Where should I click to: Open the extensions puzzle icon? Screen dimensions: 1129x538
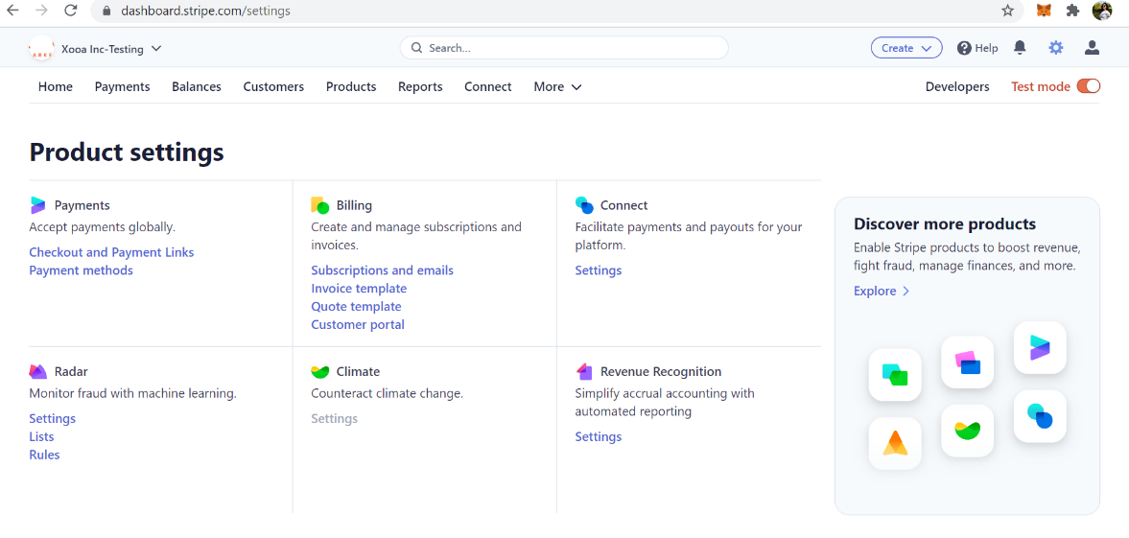[x=1072, y=11]
